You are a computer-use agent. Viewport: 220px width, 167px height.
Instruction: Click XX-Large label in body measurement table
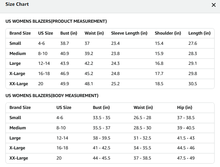19,158
